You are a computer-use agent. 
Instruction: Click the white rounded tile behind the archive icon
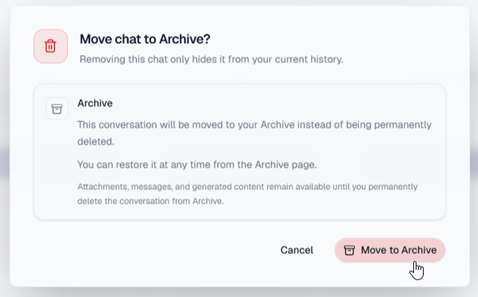click(57, 109)
